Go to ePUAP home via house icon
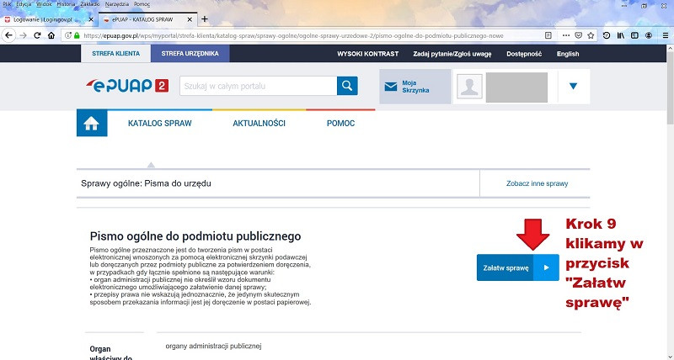 click(x=92, y=123)
